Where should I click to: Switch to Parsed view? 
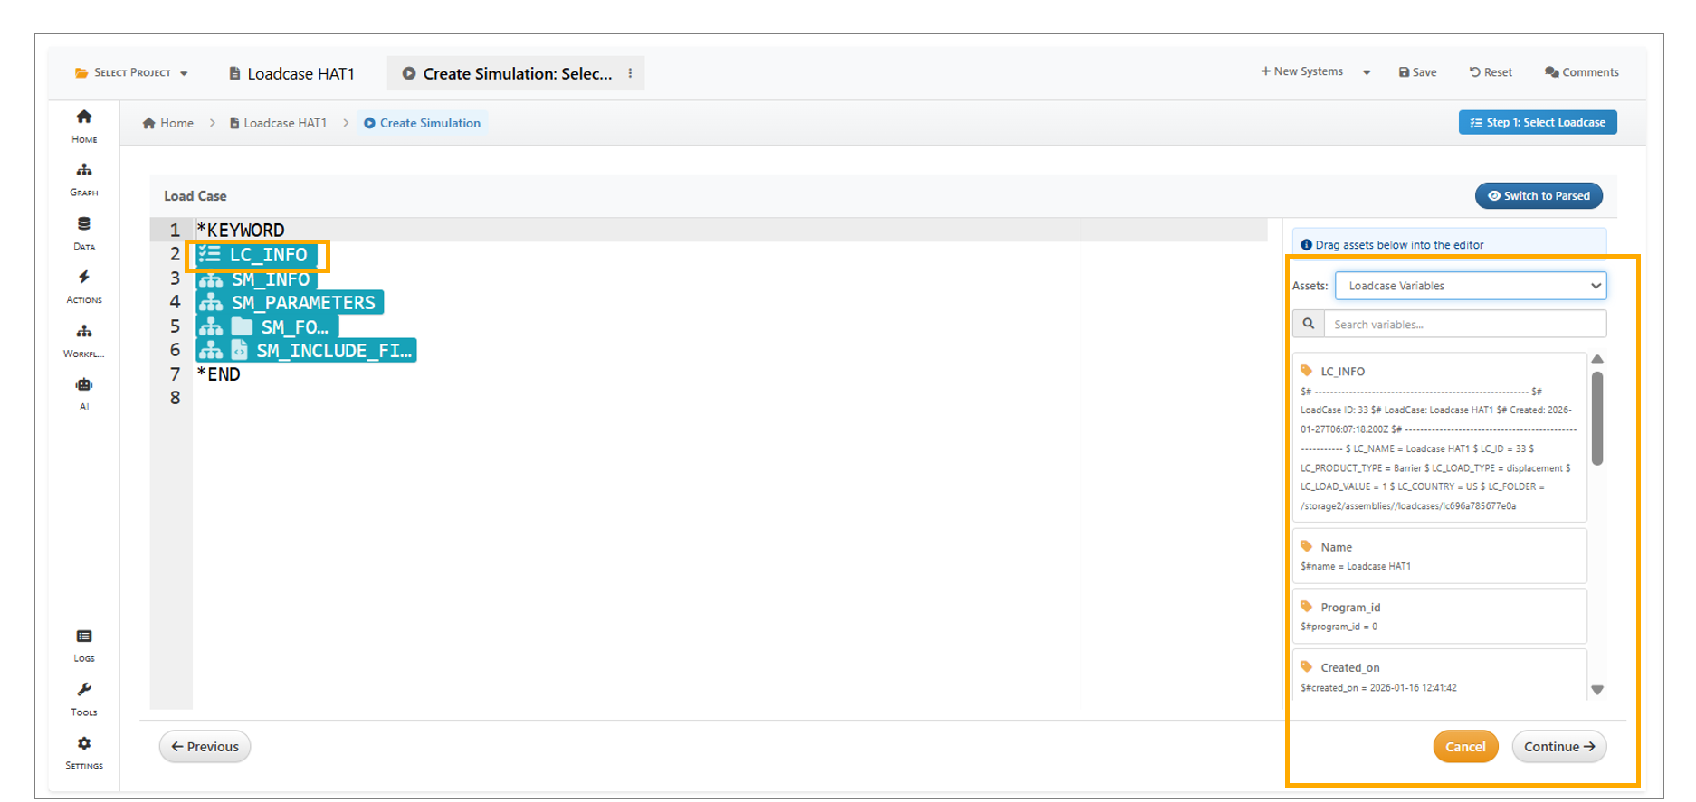click(x=1538, y=196)
